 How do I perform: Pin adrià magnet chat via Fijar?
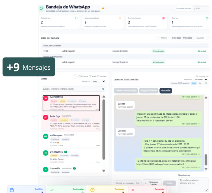pyautogui.click(x=98, y=145)
